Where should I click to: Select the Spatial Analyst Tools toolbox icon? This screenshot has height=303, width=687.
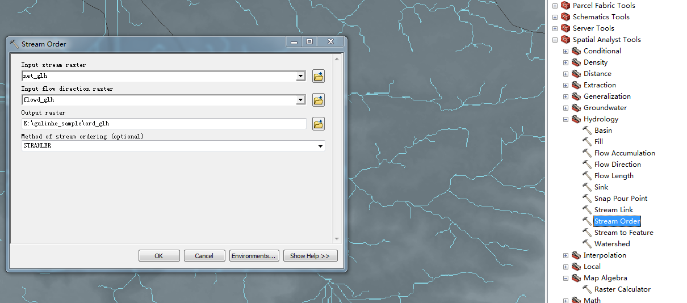[x=565, y=40]
